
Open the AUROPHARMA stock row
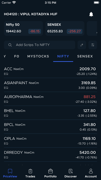click(x=50, y=99)
